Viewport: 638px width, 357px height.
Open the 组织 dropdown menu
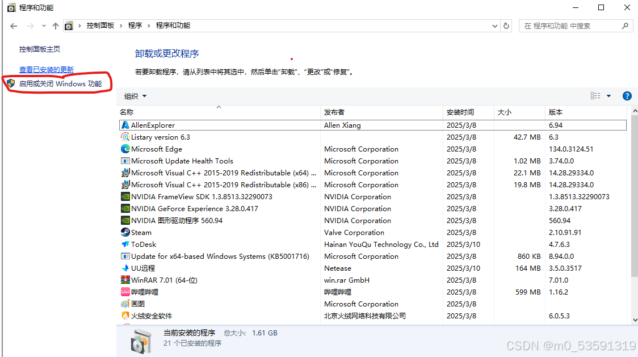tap(136, 96)
